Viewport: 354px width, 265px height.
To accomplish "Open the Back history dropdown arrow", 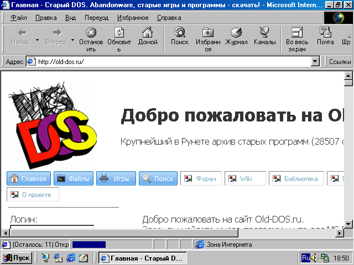I will point(37,40).
